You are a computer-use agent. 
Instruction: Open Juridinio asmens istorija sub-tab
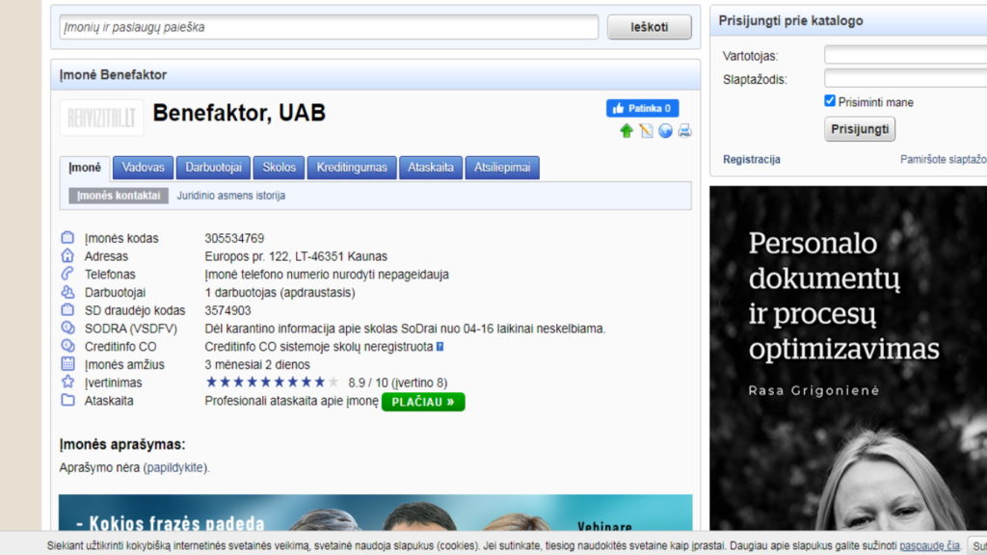click(x=230, y=196)
